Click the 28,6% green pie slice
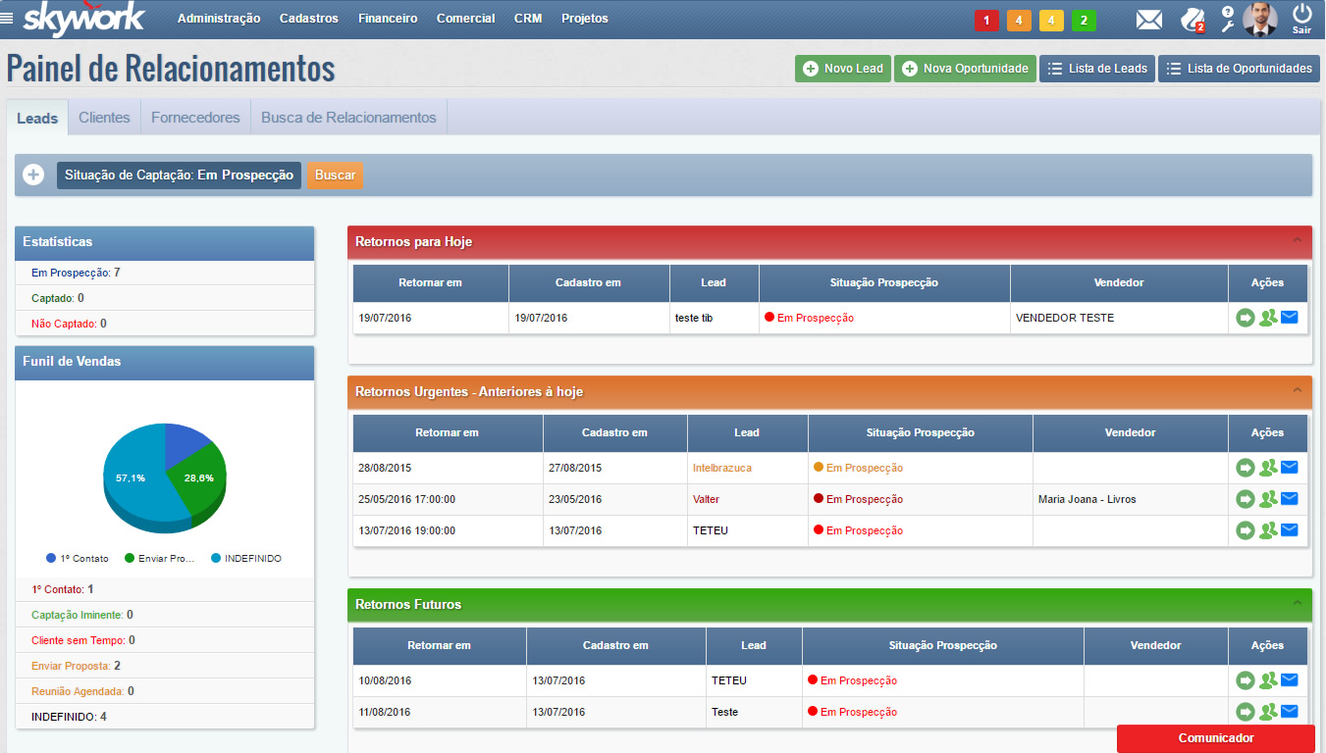The image size is (1326, 753). (x=201, y=477)
